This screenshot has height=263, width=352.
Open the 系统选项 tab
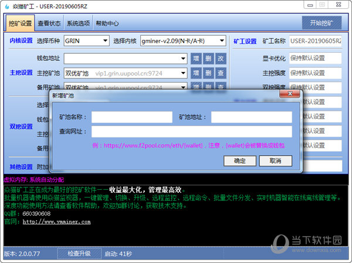click(x=78, y=24)
